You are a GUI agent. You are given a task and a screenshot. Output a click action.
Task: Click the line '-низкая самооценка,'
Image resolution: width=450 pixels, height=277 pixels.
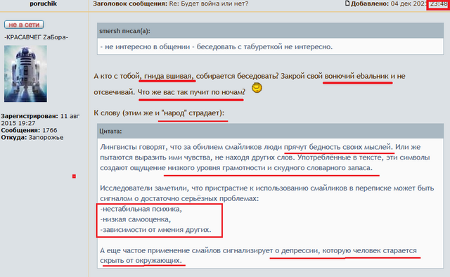[x=136, y=219]
